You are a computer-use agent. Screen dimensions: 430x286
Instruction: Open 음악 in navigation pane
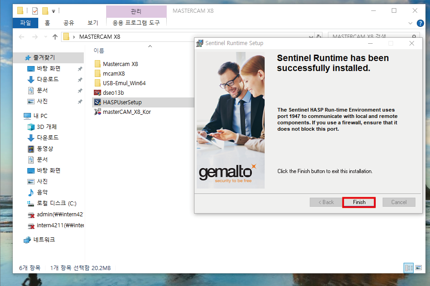42,193
